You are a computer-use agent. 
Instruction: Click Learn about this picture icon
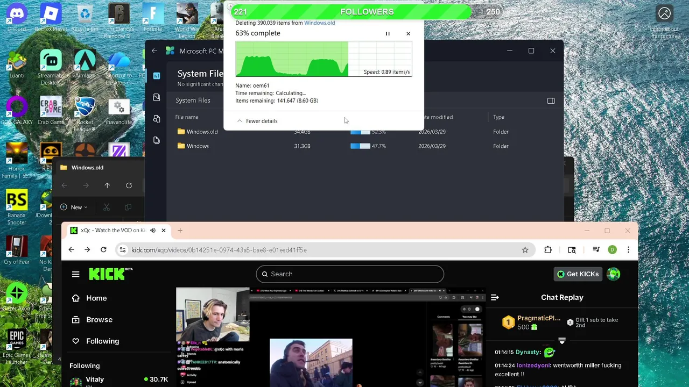click(x=665, y=14)
